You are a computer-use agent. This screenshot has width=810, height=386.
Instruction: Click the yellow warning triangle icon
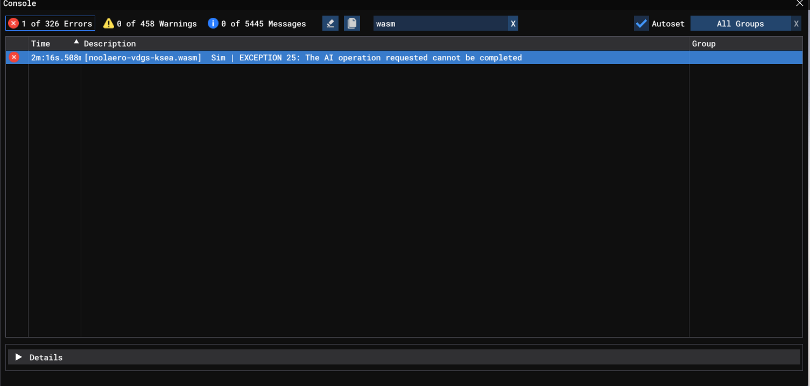point(109,24)
